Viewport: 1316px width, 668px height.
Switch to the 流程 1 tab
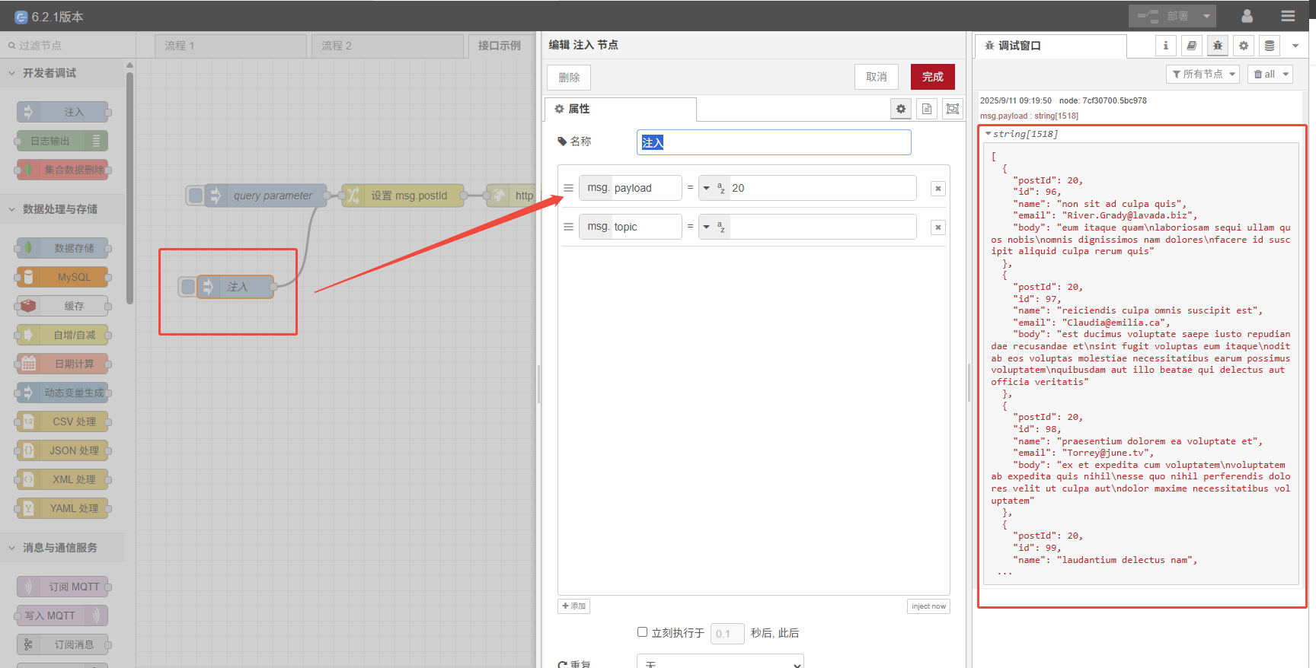coord(231,46)
